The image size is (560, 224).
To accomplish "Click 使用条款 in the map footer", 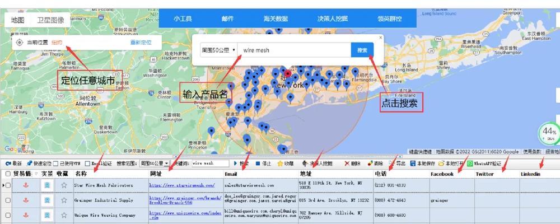I will 532,152.
